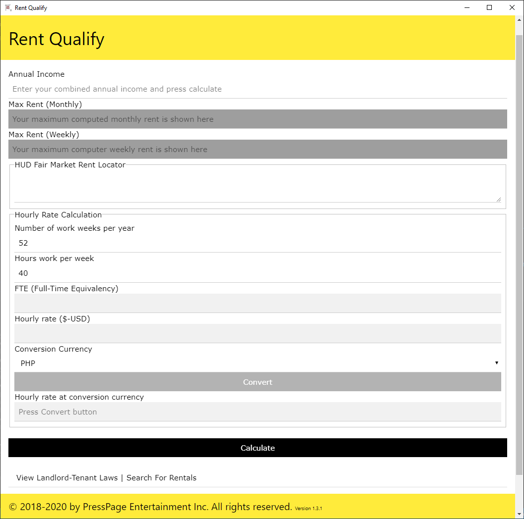The height and width of the screenshot is (519, 524).
Task: Click the hourly rate at conversion currency field
Action: coord(258,412)
